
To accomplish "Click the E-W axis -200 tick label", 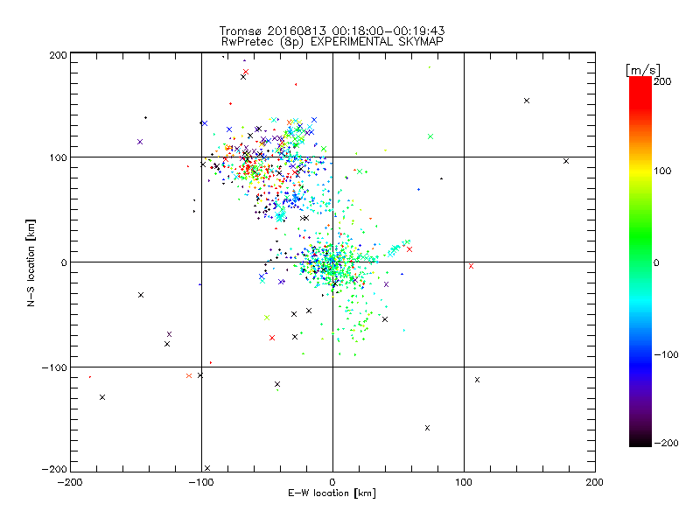I will (x=70, y=482).
